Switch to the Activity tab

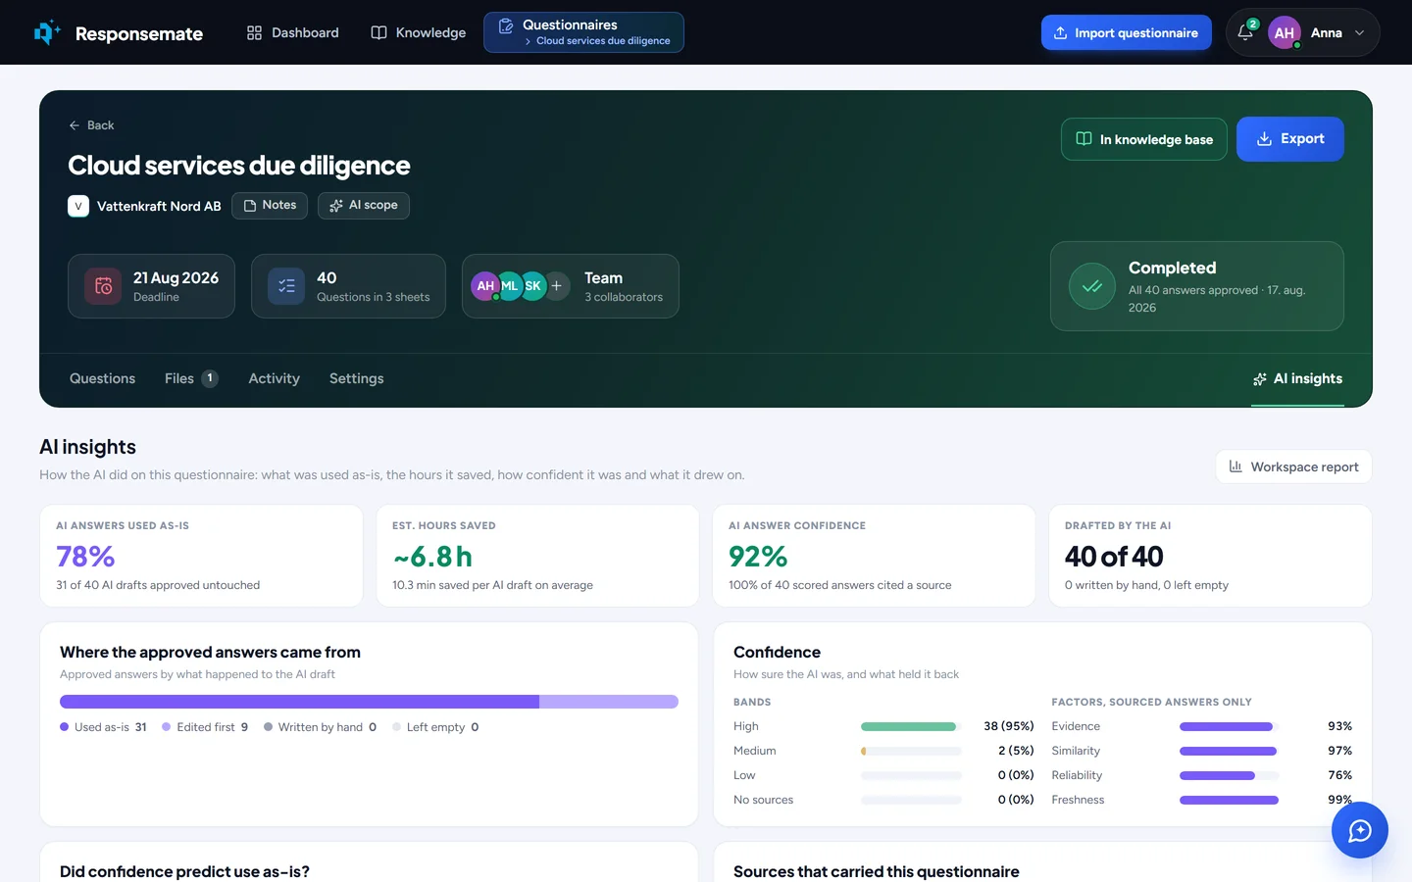275,378
